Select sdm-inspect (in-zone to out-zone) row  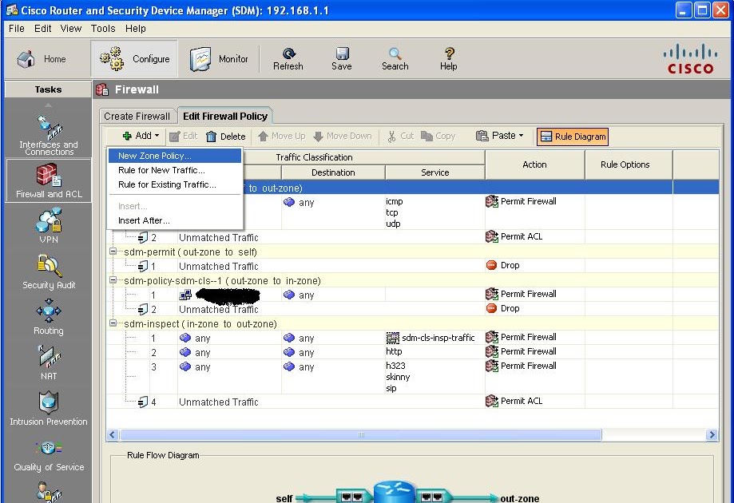(412, 324)
